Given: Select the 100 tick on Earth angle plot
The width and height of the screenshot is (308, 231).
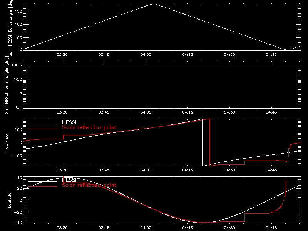Looking at the screenshot, I should click(18, 25).
